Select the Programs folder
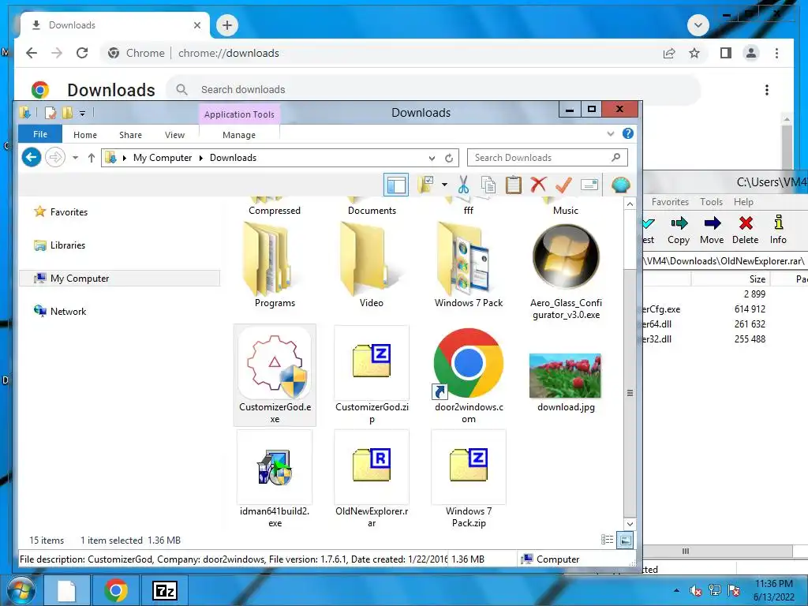 (x=275, y=264)
